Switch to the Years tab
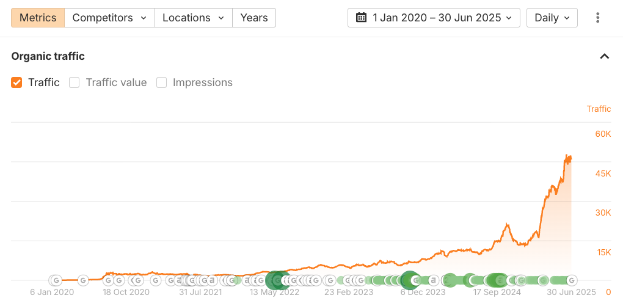623x306 pixels. click(254, 18)
